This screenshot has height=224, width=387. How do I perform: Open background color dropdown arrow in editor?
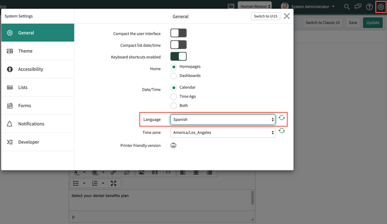coord(103,172)
